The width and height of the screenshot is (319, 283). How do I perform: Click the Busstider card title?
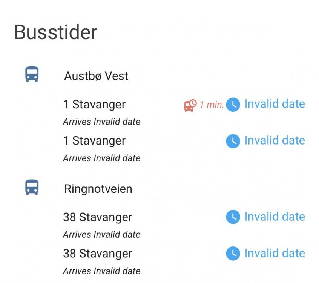(x=55, y=32)
